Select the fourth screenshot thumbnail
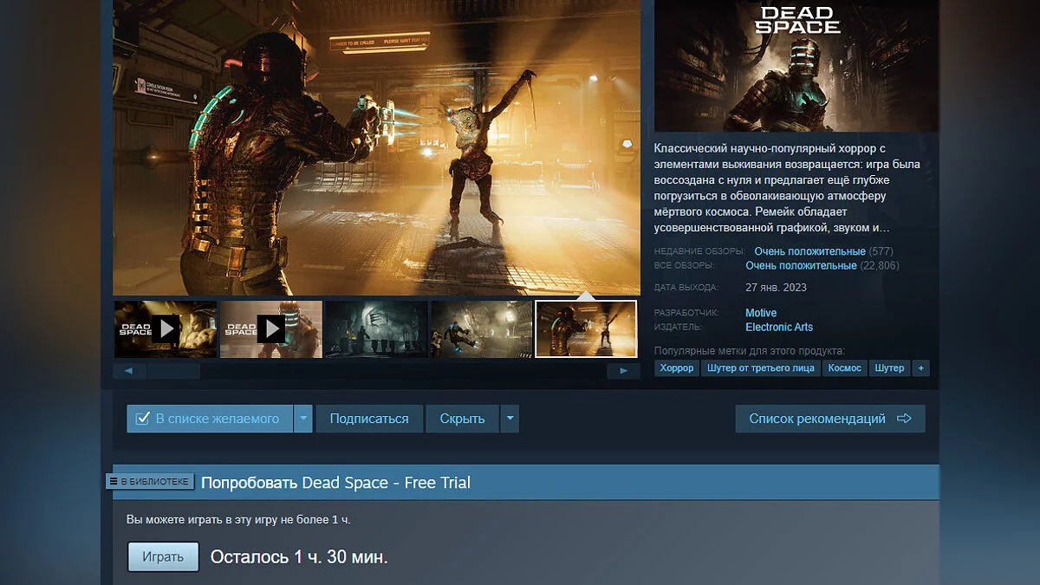 [x=482, y=329]
